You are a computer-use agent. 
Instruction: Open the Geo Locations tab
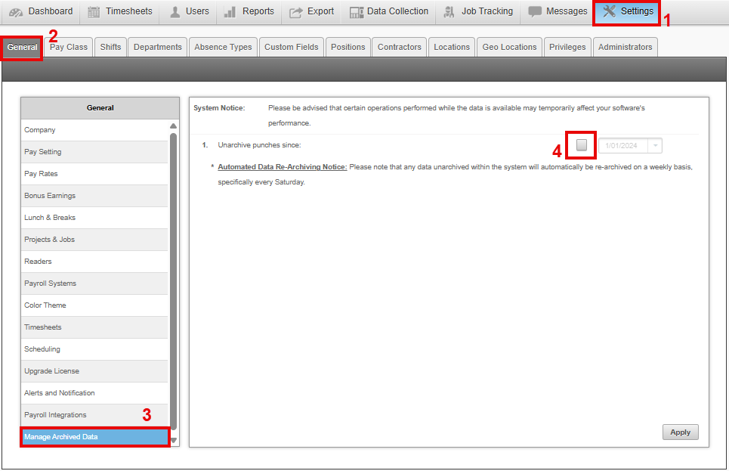510,47
